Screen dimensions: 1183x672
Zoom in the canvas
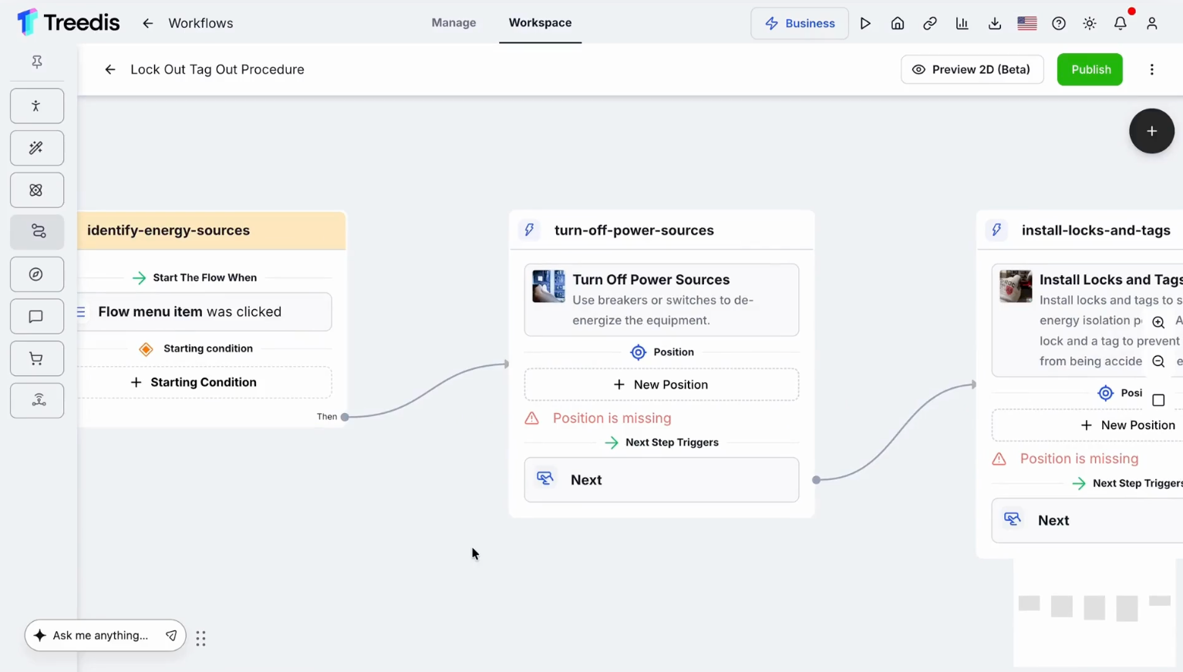[x=1158, y=322]
